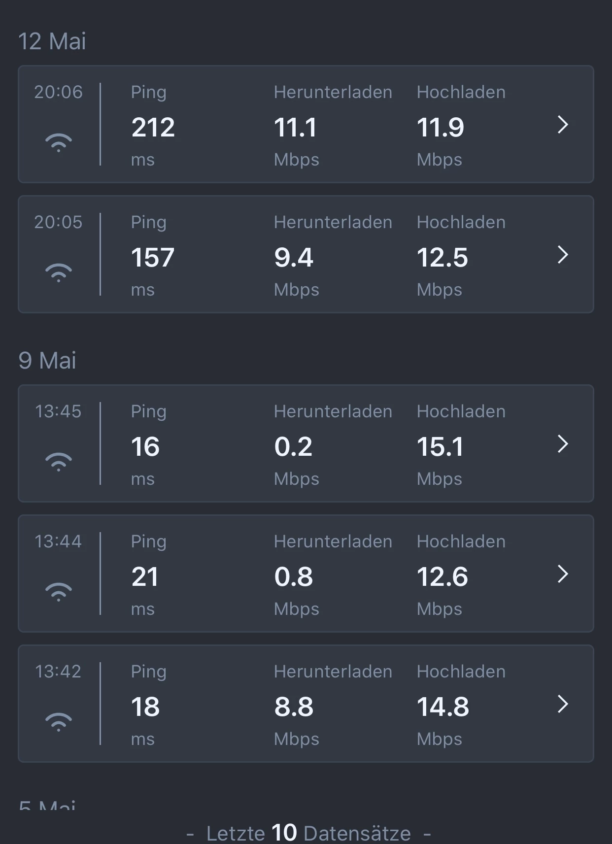
Task: Tap the 20:06 timestamp label
Action: (58, 92)
